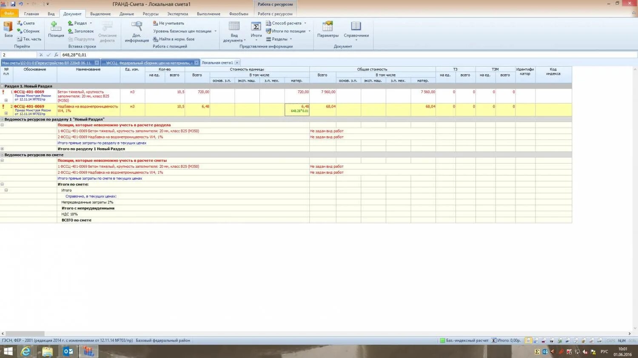Collapse Раздел 1. Новый Раздел
Image resolution: width=638 pixels, height=358 pixels.
(x=2, y=86)
